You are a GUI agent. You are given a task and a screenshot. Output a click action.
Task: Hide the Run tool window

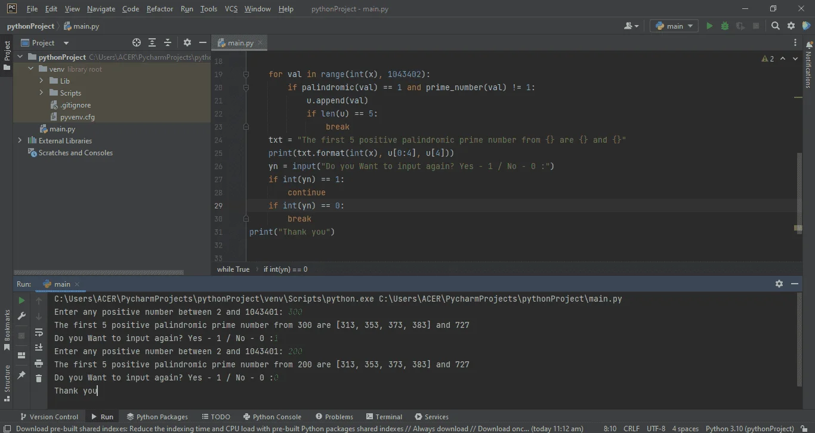pyautogui.click(x=795, y=284)
